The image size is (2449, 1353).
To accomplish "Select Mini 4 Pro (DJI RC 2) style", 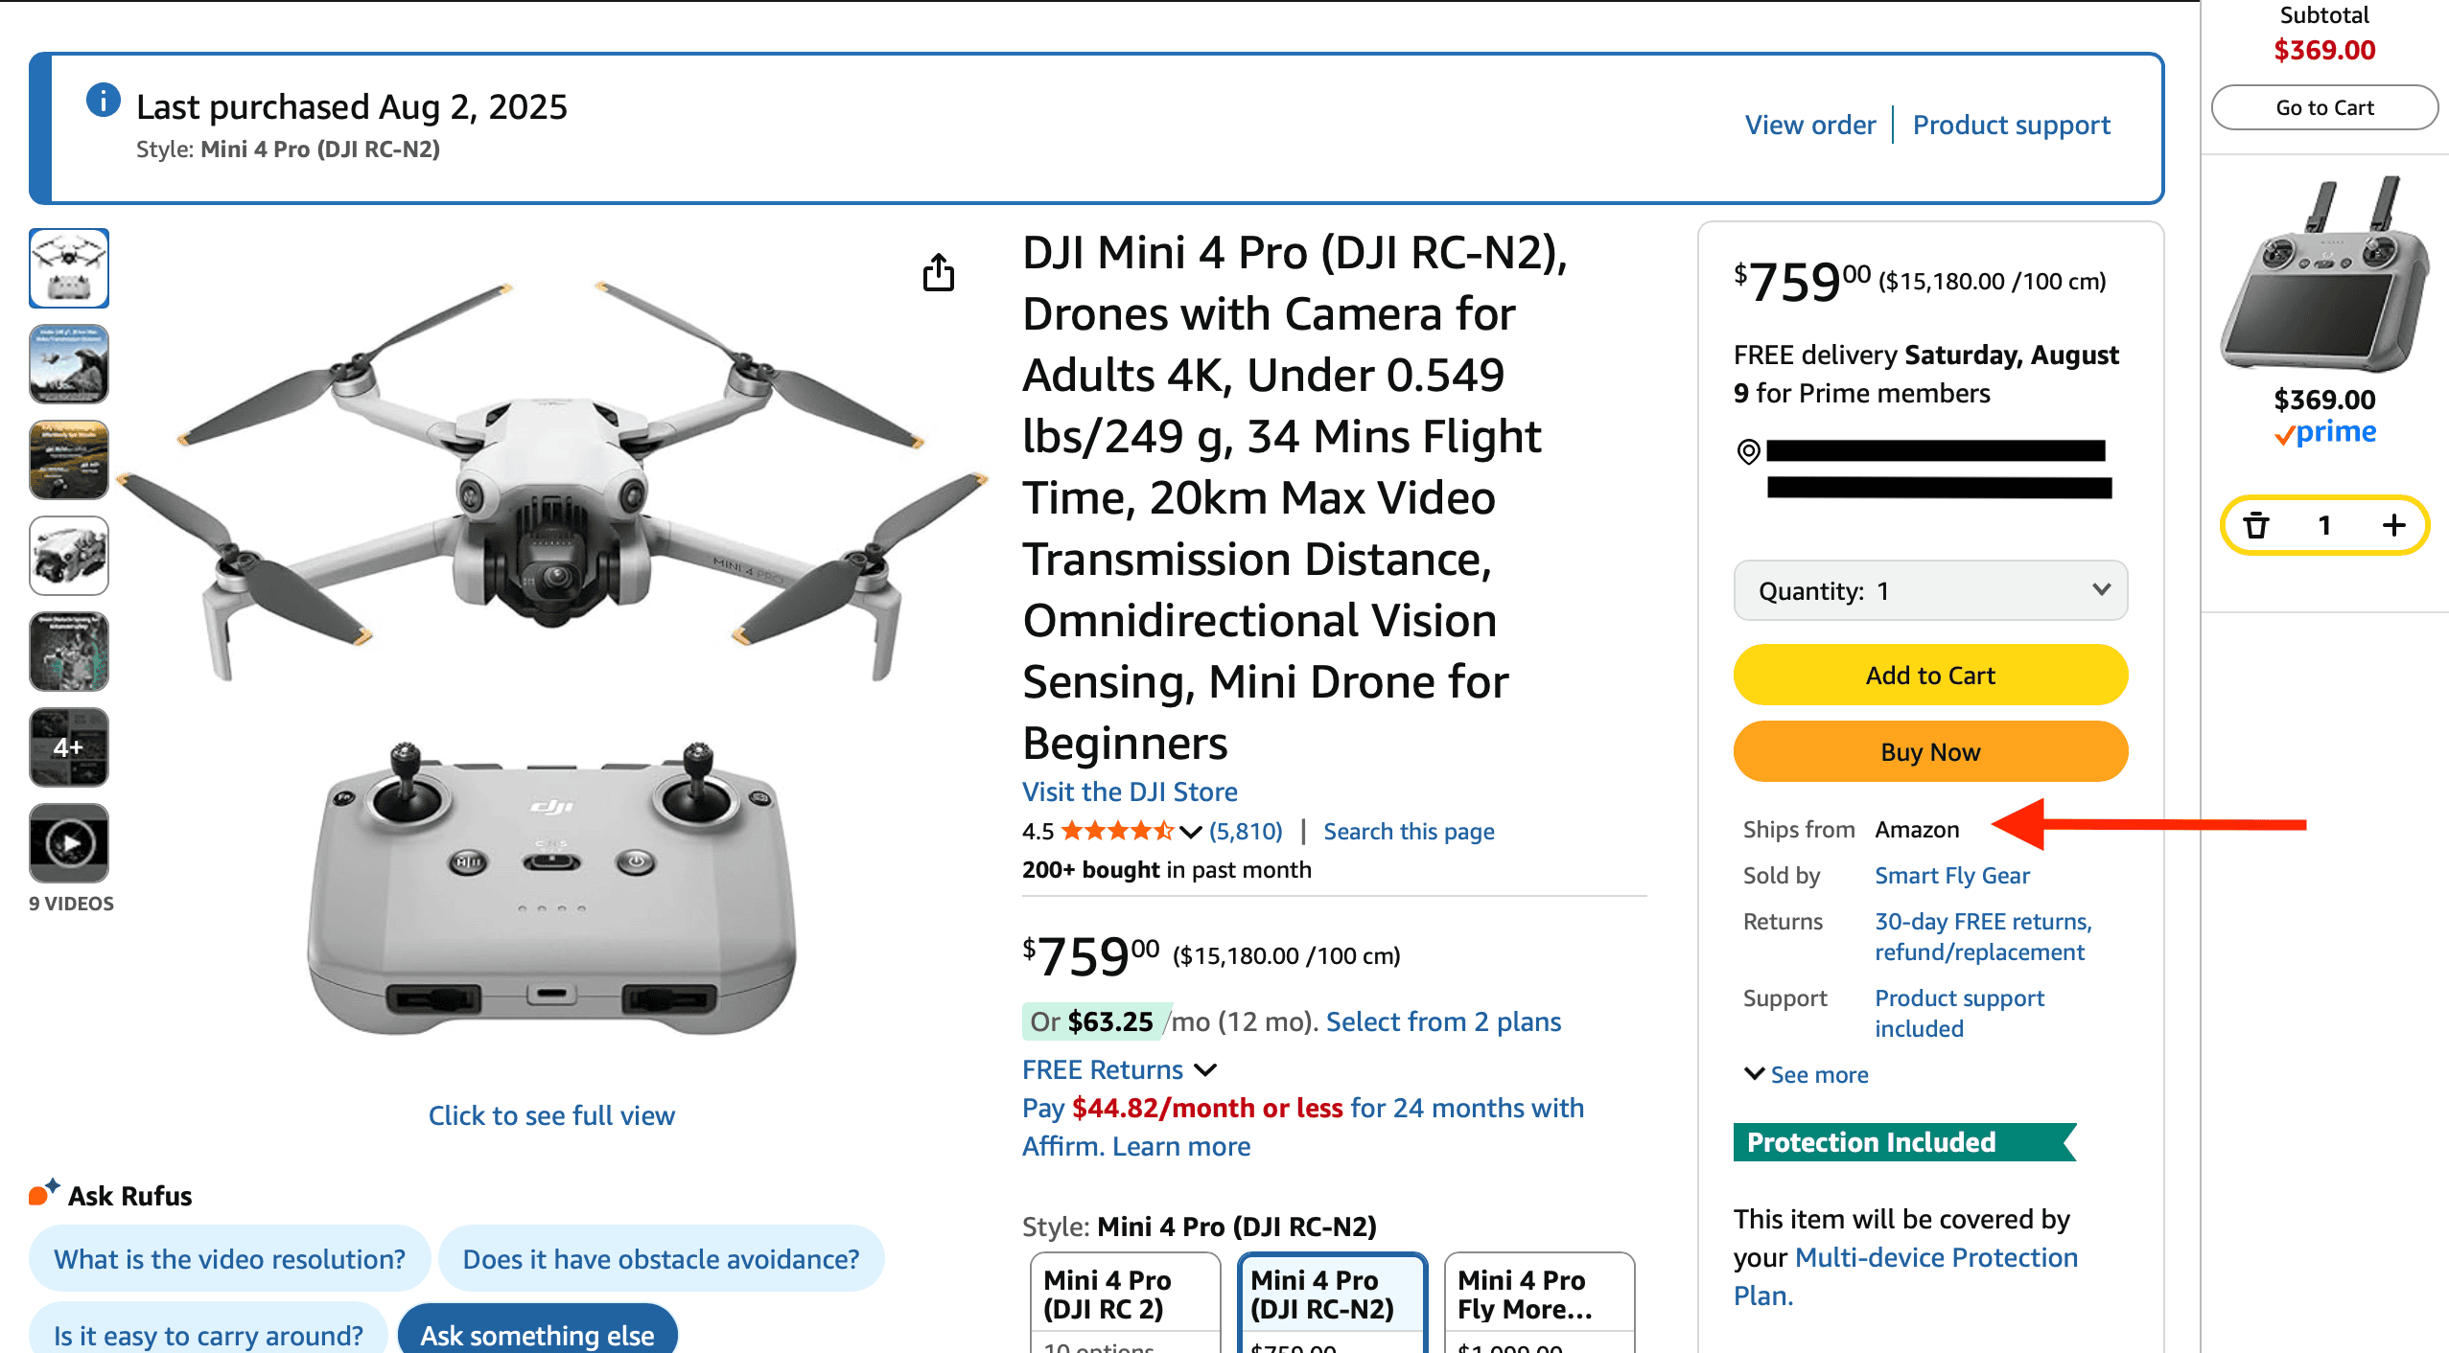I will [x=1124, y=1296].
